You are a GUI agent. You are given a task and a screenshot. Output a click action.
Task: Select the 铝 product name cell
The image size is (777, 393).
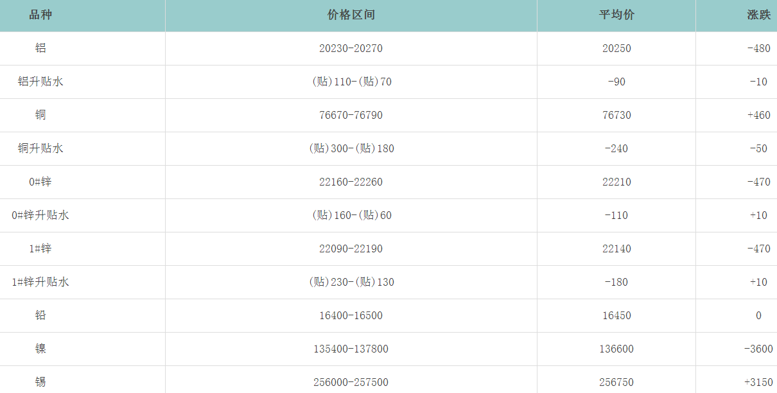(x=40, y=48)
